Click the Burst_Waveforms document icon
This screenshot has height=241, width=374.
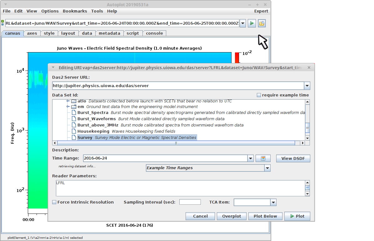point(74,119)
